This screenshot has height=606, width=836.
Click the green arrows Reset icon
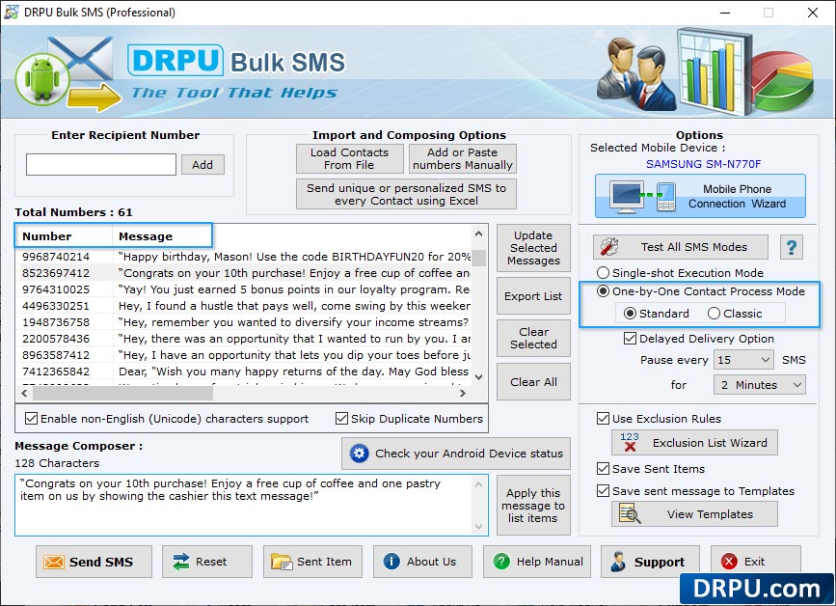point(180,562)
